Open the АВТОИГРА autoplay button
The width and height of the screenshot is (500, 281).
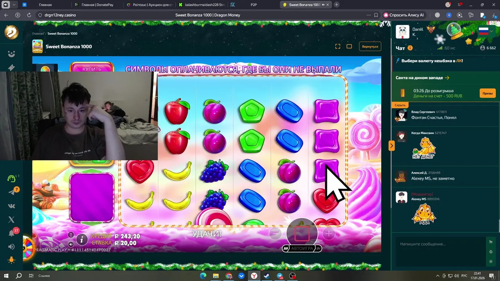[302, 248]
